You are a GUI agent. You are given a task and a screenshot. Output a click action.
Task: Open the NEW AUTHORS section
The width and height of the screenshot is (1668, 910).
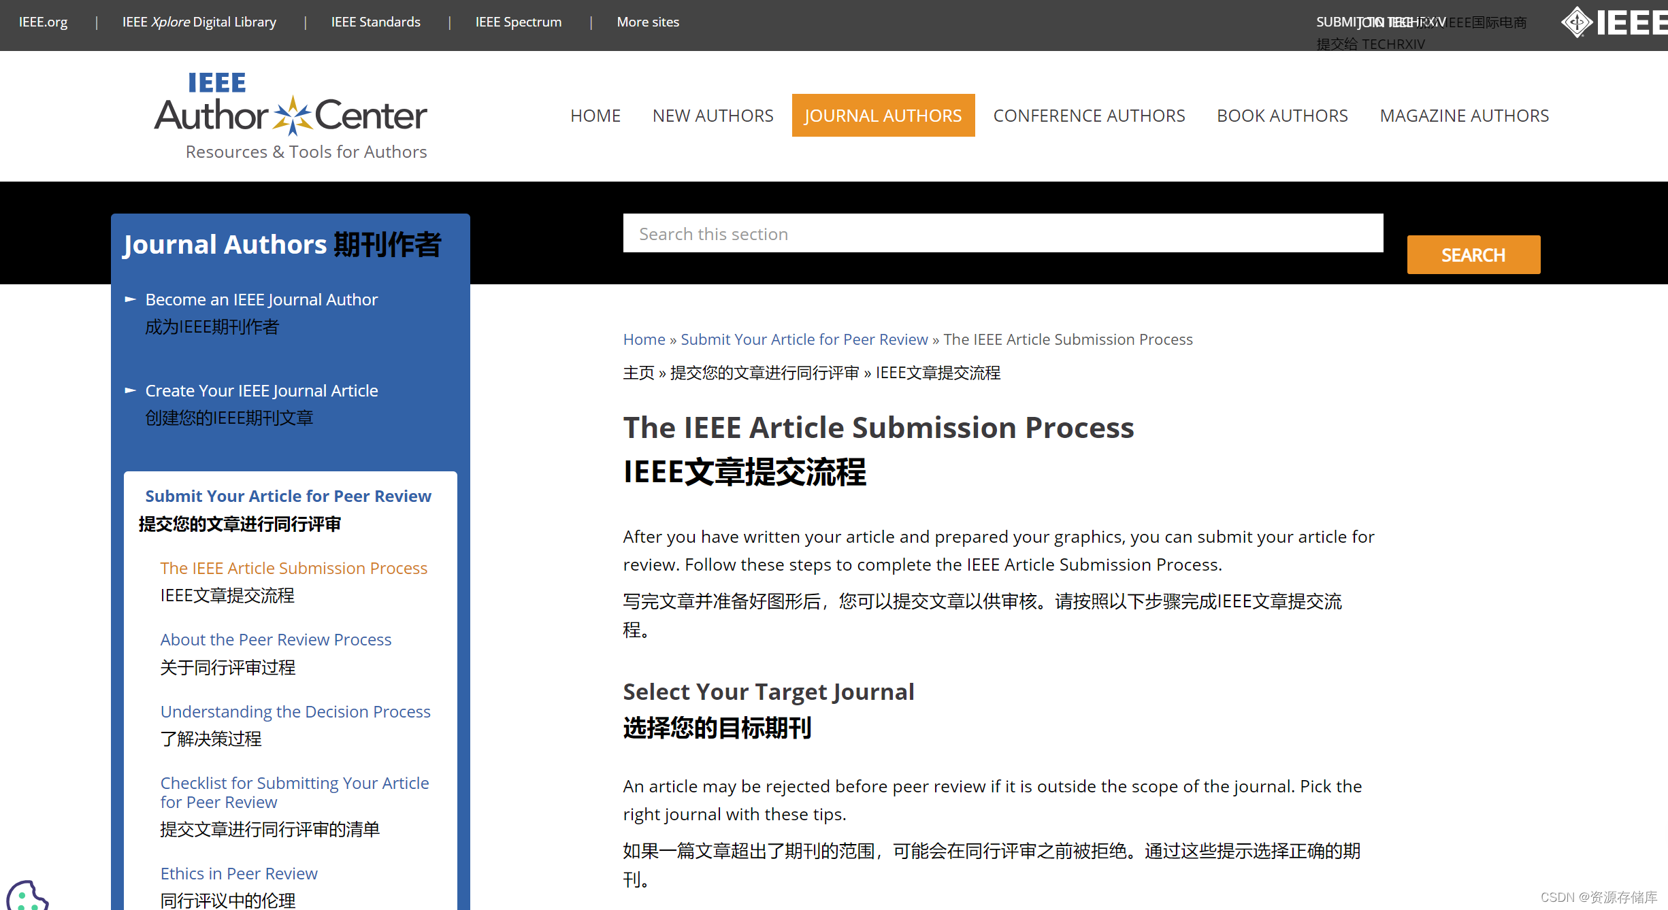712,115
